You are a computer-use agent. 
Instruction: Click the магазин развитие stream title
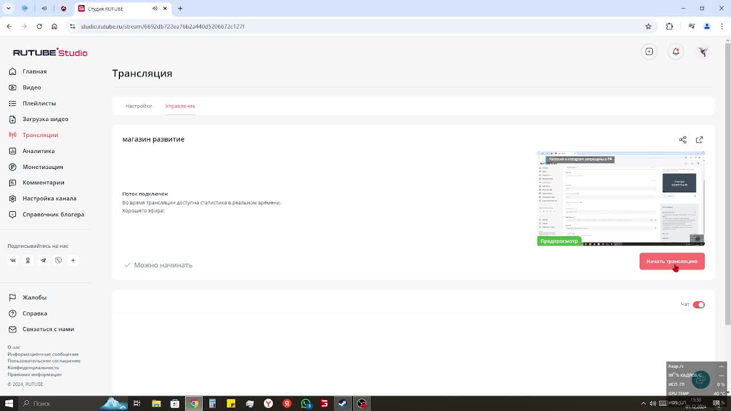pos(153,139)
